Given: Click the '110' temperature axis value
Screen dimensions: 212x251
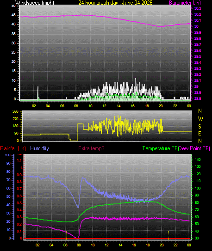Looking at the screenshot, I should pyautogui.click(x=198, y=181).
